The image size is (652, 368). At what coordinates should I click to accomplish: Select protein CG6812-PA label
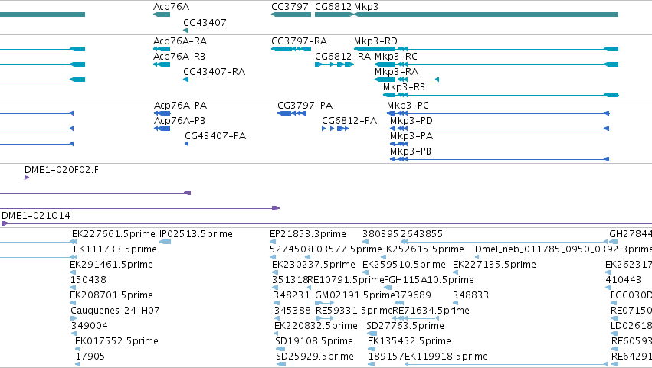tap(349, 121)
